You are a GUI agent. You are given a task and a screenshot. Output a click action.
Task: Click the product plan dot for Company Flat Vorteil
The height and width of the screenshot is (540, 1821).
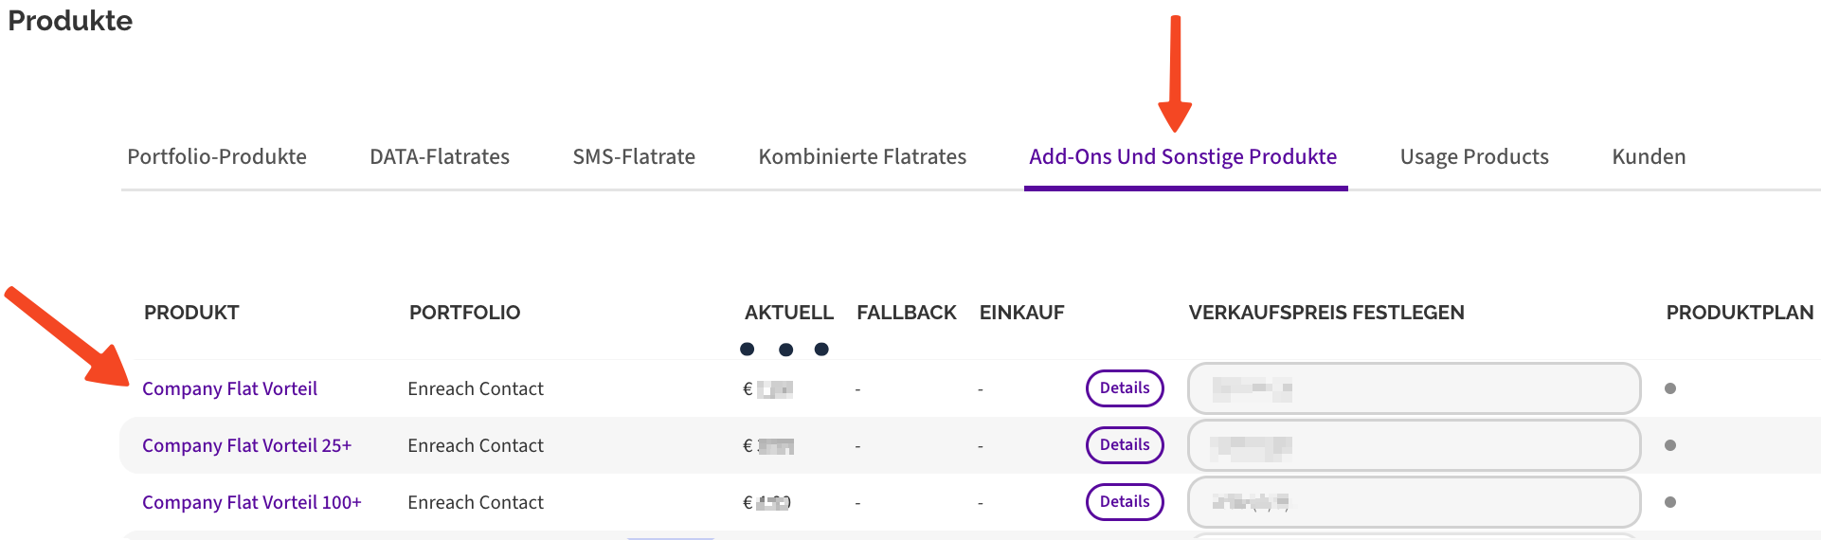pyautogui.click(x=1670, y=388)
